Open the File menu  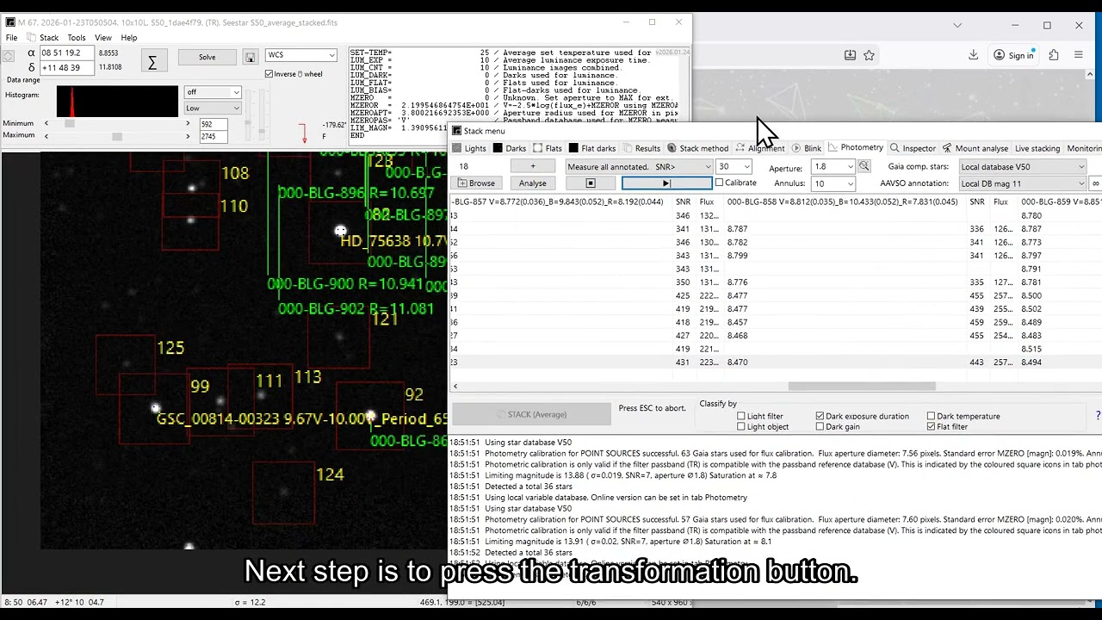pos(11,38)
